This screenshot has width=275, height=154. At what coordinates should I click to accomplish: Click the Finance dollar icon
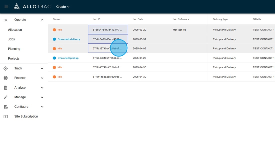[x=5, y=78]
